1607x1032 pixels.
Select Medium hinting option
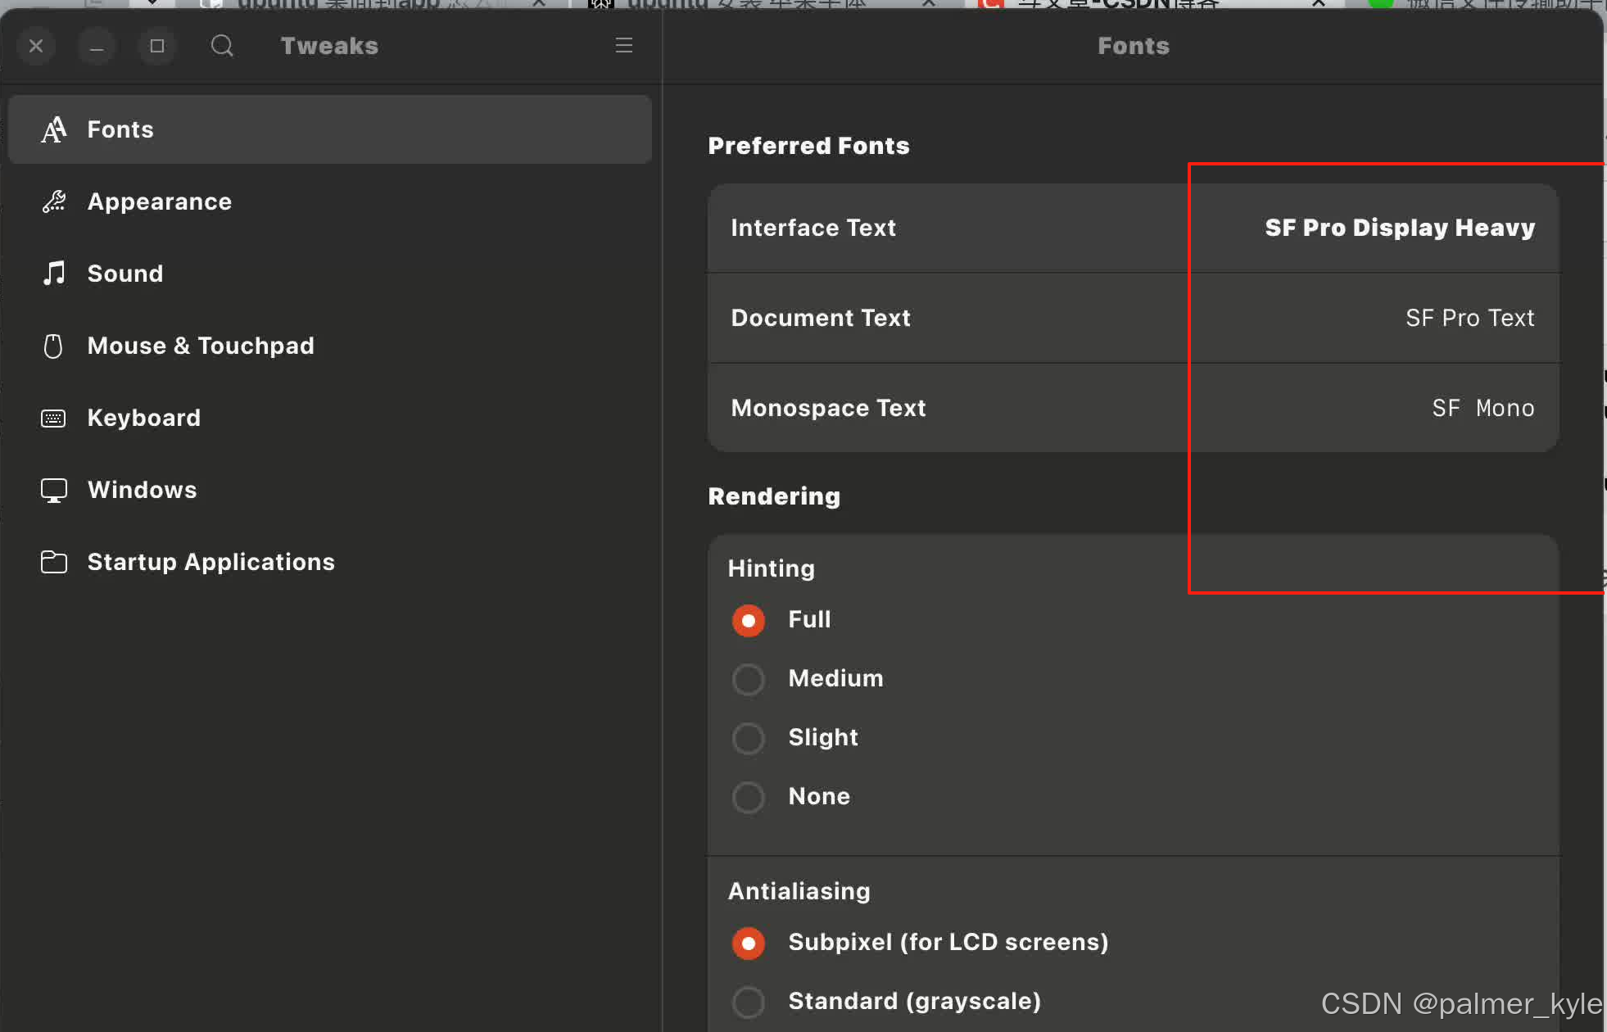click(749, 679)
